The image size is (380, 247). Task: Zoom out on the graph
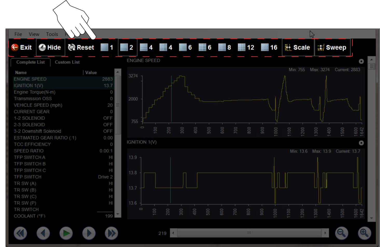(x=341, y=233)
